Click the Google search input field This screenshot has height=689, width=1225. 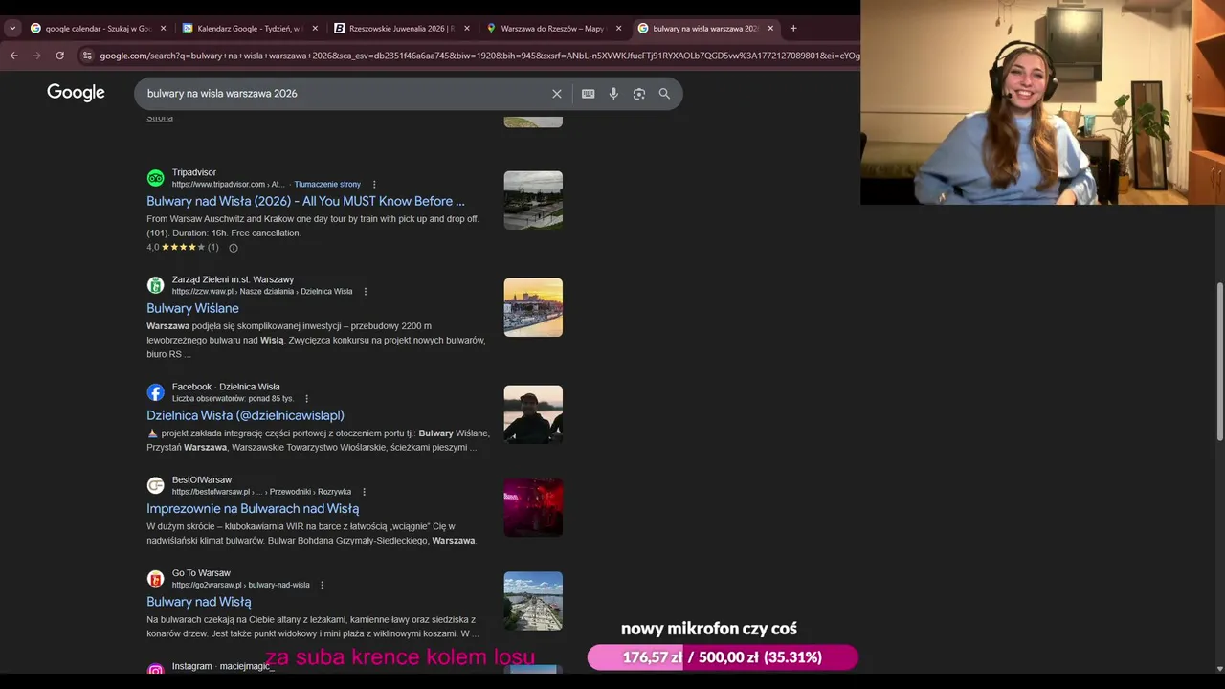coord(345,94)
